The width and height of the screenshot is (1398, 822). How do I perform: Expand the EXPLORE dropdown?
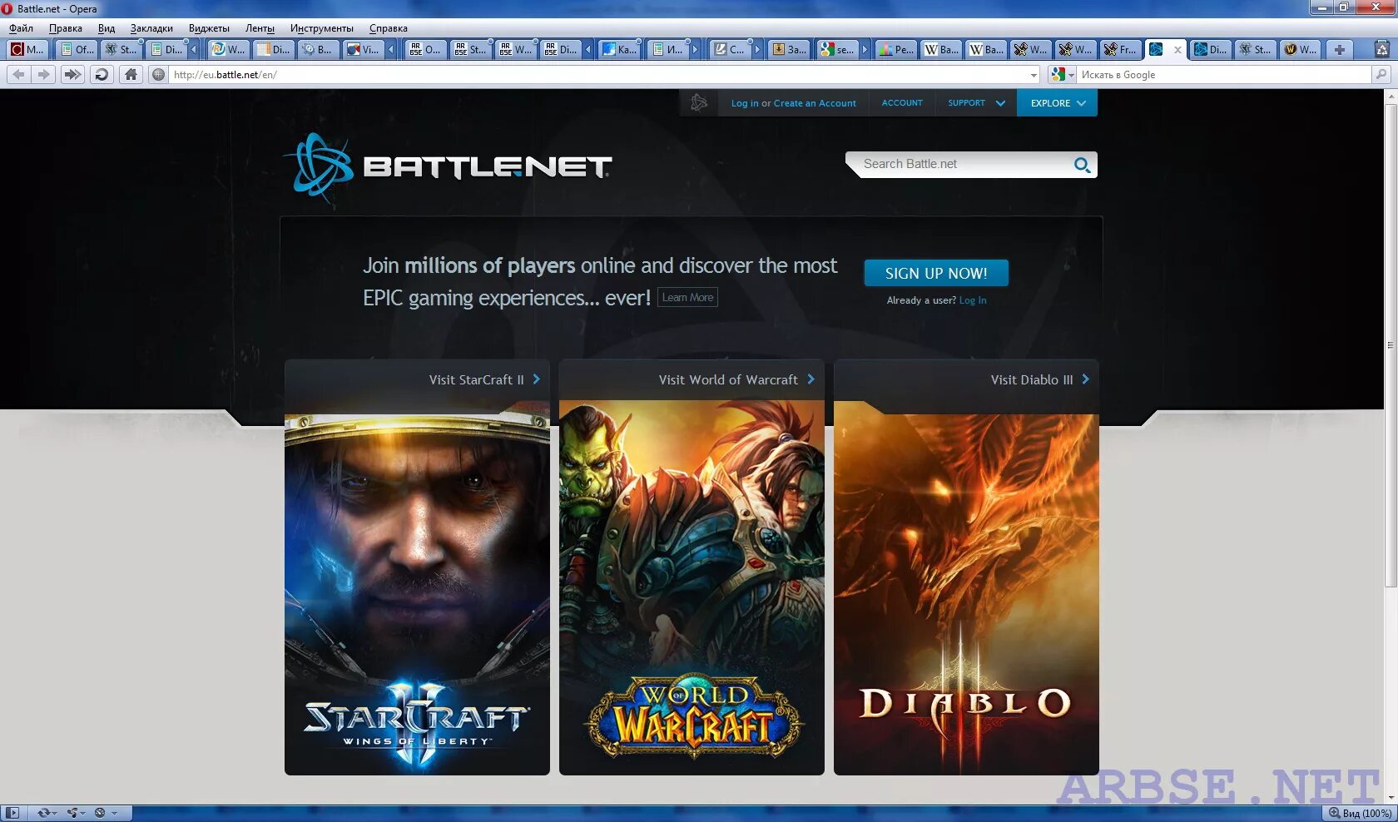click(x=1057, y=103)
